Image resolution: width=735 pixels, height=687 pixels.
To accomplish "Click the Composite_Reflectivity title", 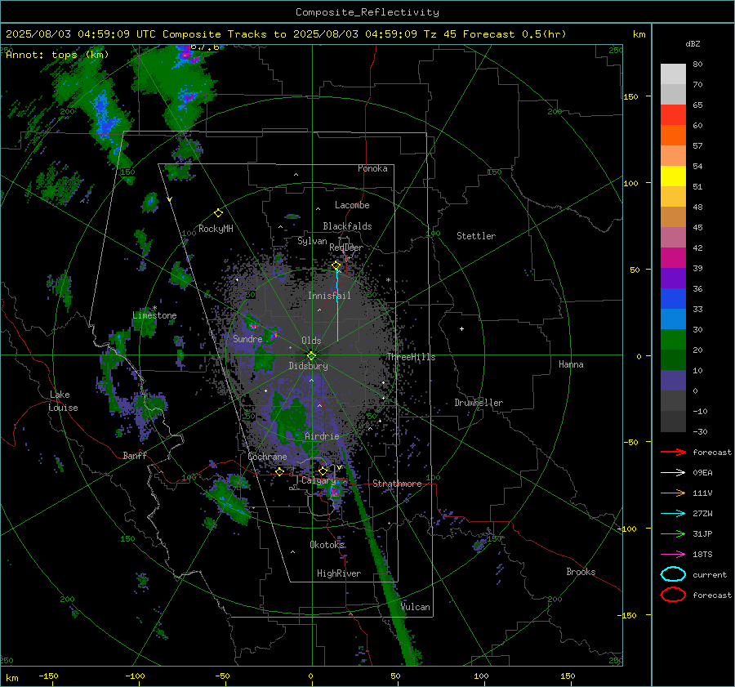I will tap(367, 12).
